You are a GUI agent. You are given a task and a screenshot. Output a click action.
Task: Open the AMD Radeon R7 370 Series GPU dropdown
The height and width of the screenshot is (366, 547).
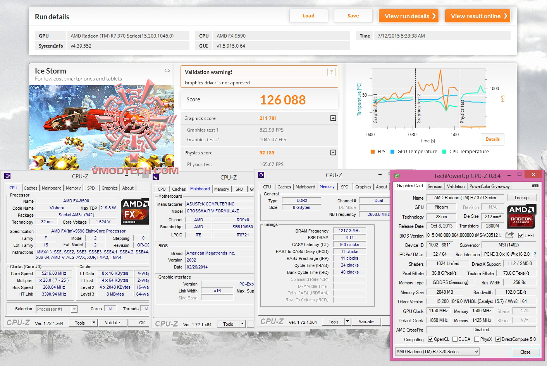437,352
